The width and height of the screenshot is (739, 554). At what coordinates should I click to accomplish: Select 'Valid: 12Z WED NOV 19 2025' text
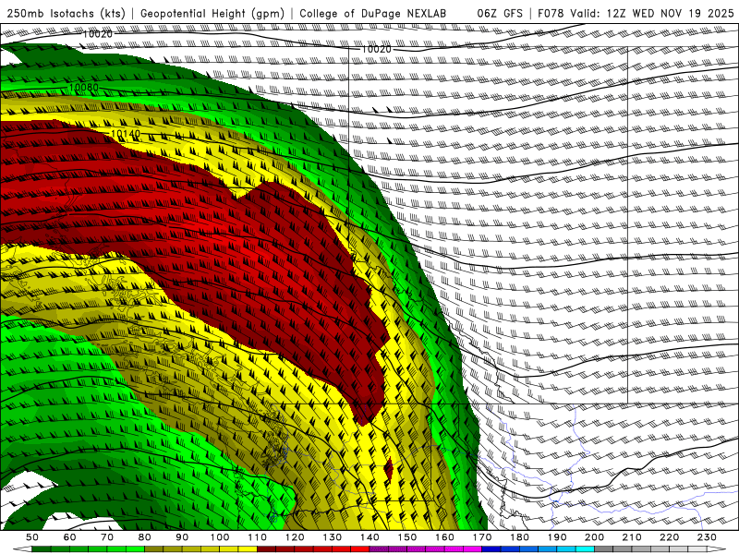(x=652, y=13)
